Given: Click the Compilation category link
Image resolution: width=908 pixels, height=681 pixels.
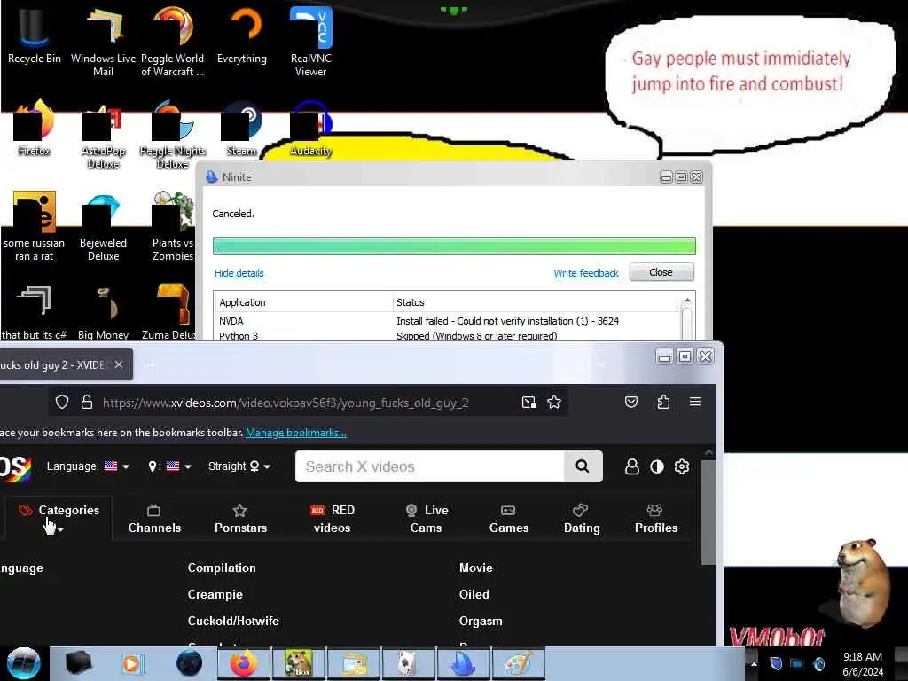Looking at the screenshot, I should click(x=222, y=568).
